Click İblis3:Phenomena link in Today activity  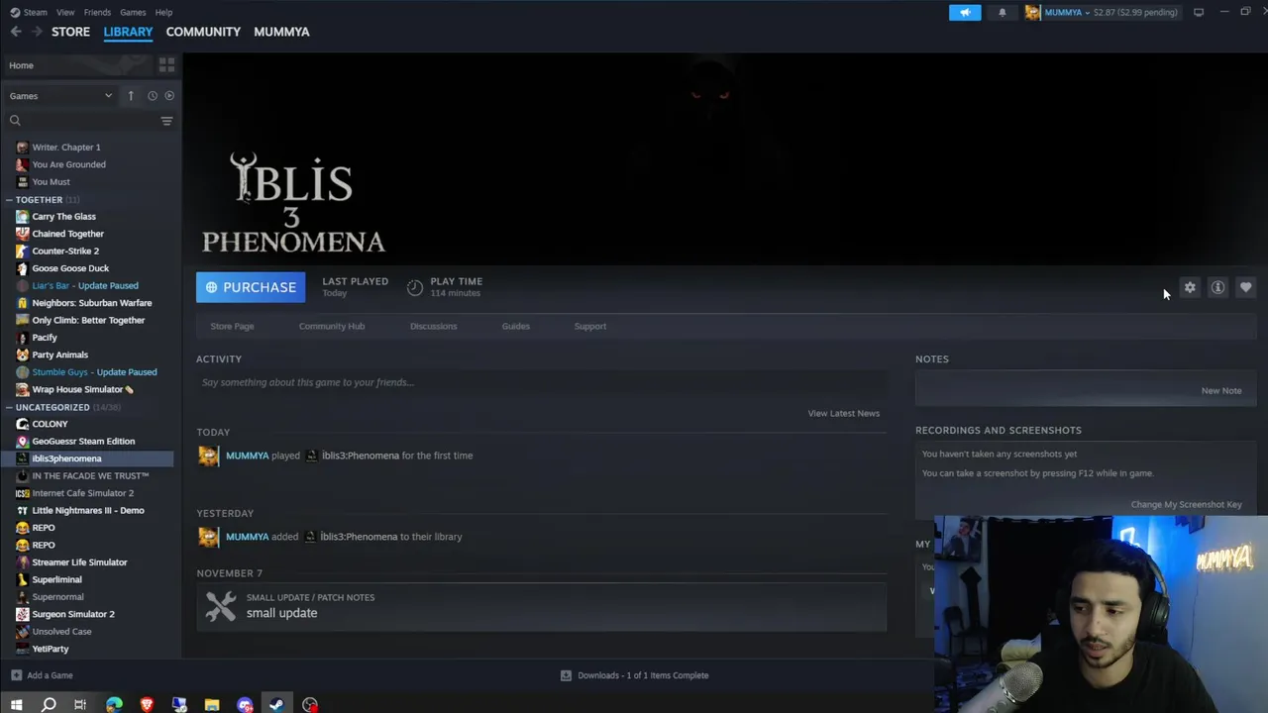360,456
